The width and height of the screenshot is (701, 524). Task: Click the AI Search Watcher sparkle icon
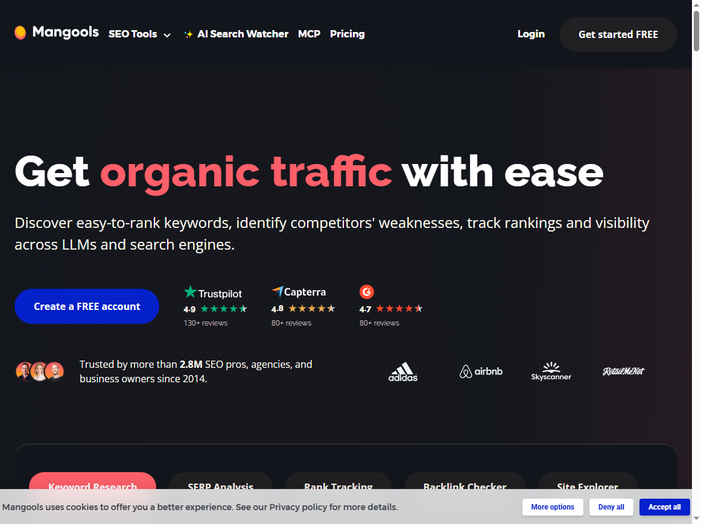[x=189, y=34]
